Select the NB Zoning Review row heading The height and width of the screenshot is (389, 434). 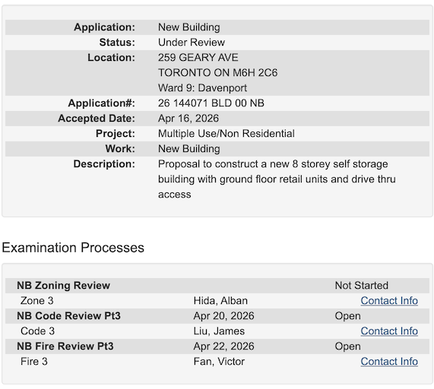63,286
